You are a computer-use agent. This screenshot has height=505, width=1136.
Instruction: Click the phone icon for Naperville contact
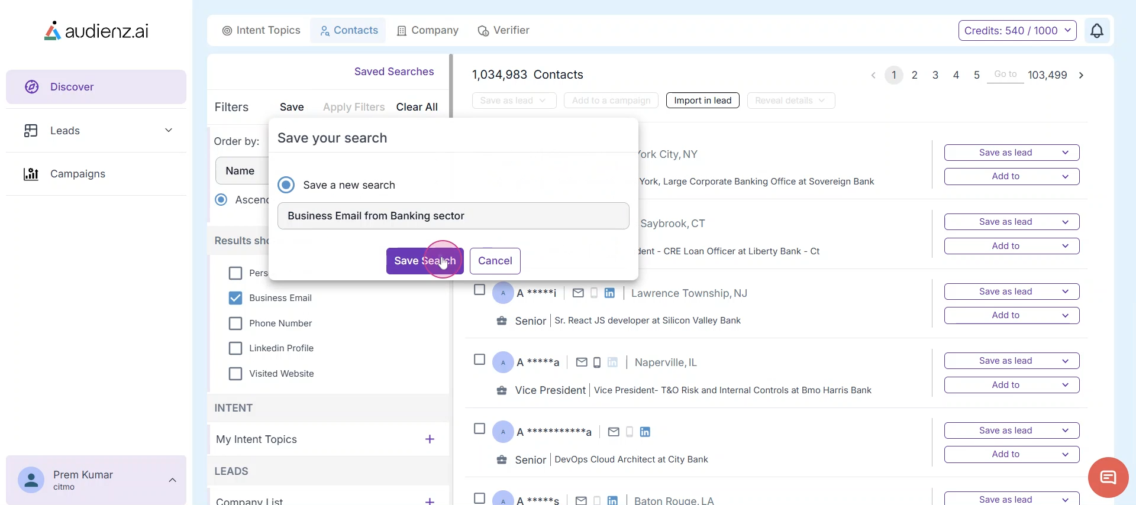597,362
